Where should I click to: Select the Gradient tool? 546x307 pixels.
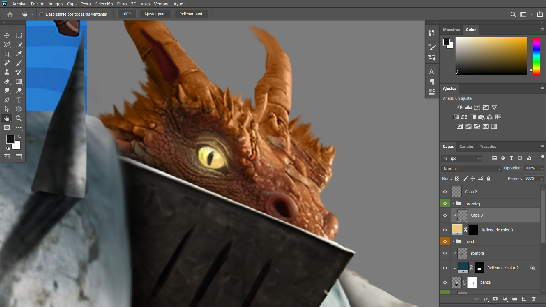click(x=19, y=82)
